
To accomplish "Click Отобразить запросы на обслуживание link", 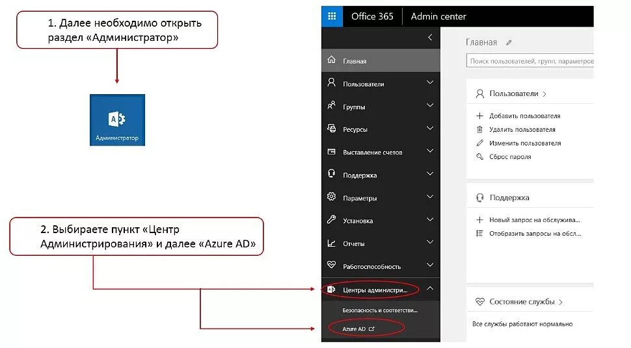I will pos(535,234).
